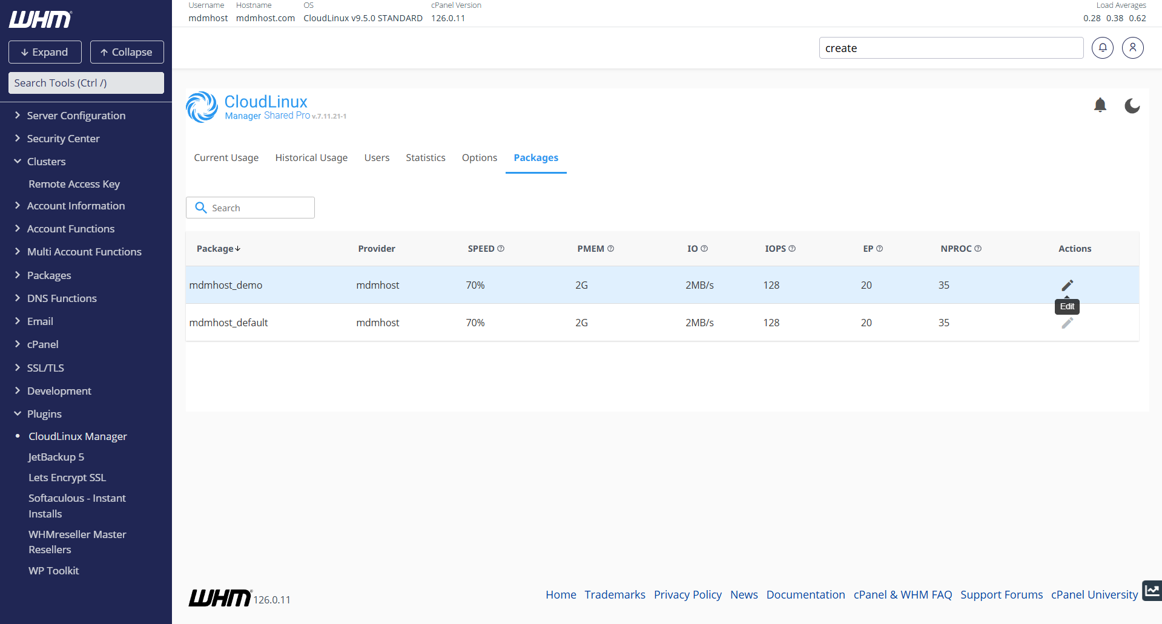Open the statistics chart icon in the footer corner
Image resolution: width=1162 pixels, height=624 pixels.
coord(1152,591)
